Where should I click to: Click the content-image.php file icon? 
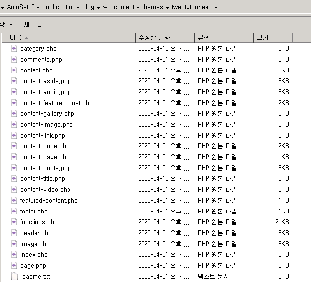pyautogui.click(x=14, y=124)
